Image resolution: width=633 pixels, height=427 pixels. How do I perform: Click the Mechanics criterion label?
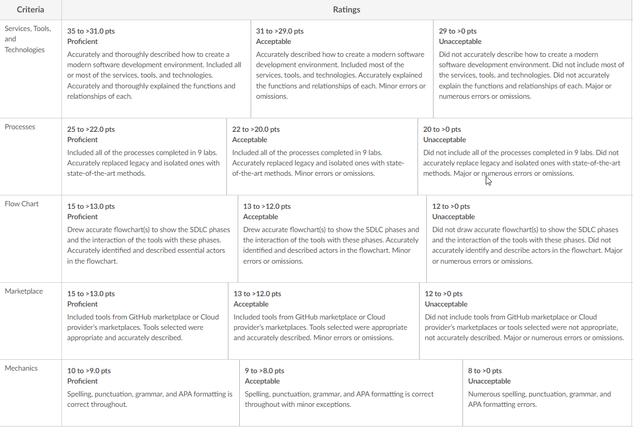(21, 368)
